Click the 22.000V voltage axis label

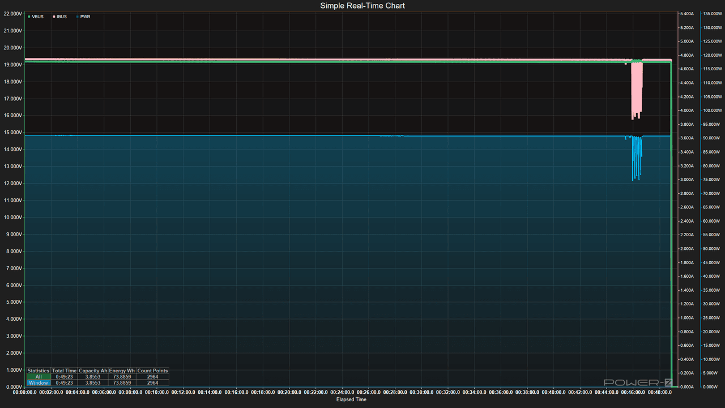[x=13, y=14]
